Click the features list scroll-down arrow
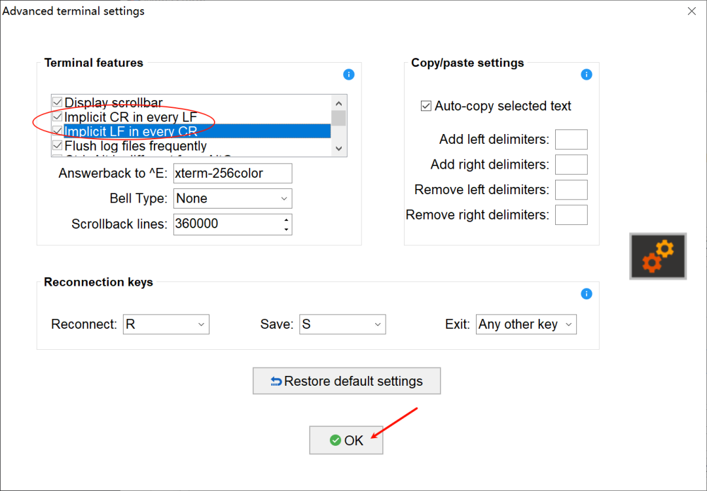The image size is (707, 491). [339, 148]
